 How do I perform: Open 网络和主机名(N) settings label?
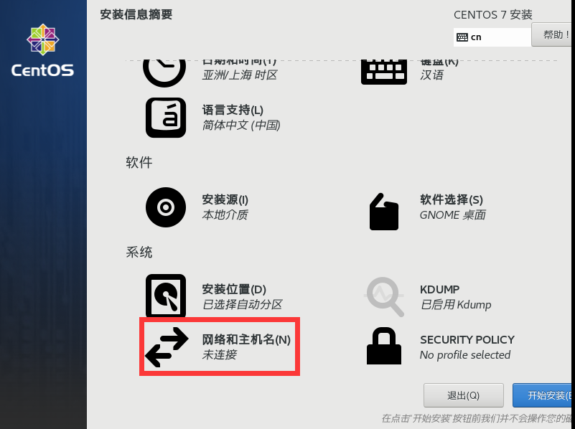246,339
